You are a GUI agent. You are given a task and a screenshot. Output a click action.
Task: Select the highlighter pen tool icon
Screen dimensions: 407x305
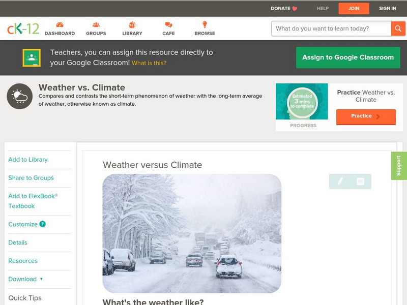pyautogui.click(x=340, y=181)
